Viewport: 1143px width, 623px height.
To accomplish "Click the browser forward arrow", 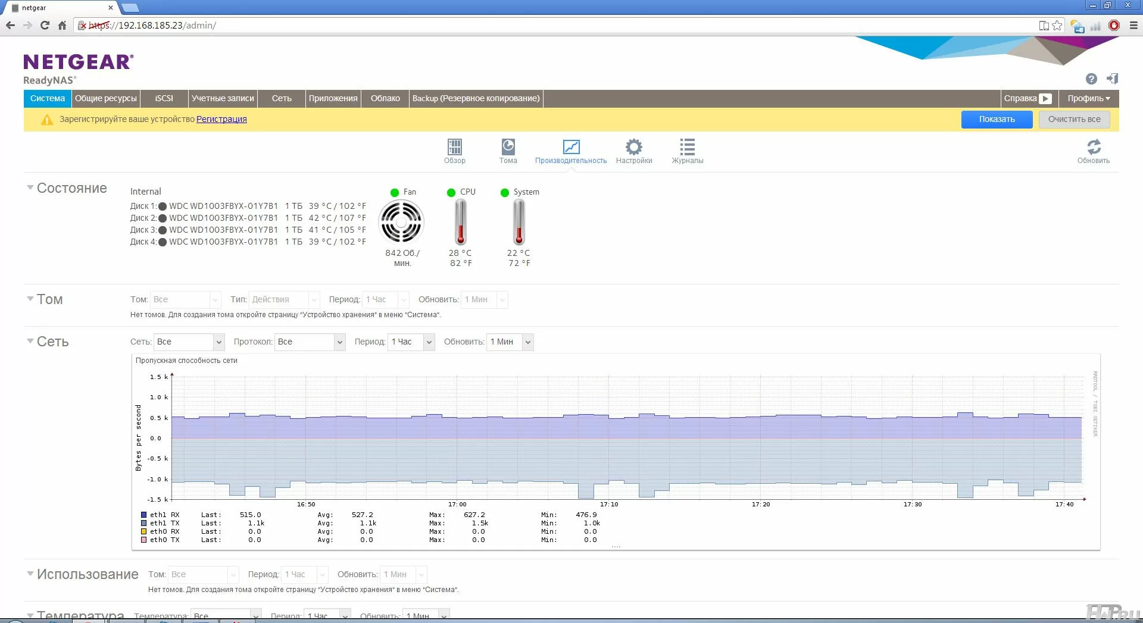I will 27,26.
